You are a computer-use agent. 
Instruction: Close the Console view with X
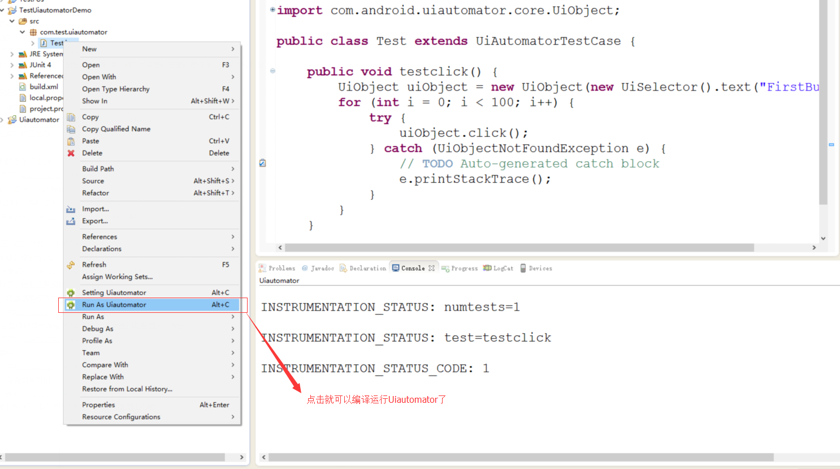click(x=432, y=268)
